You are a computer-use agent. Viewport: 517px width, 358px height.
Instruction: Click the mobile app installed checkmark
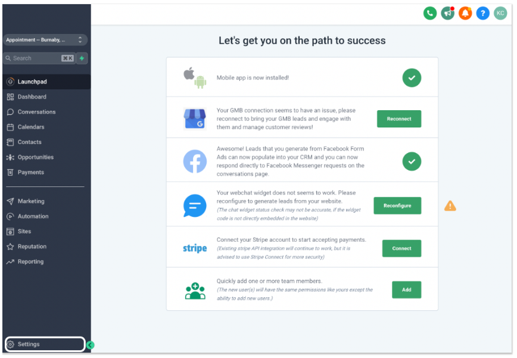click(412, 78)
